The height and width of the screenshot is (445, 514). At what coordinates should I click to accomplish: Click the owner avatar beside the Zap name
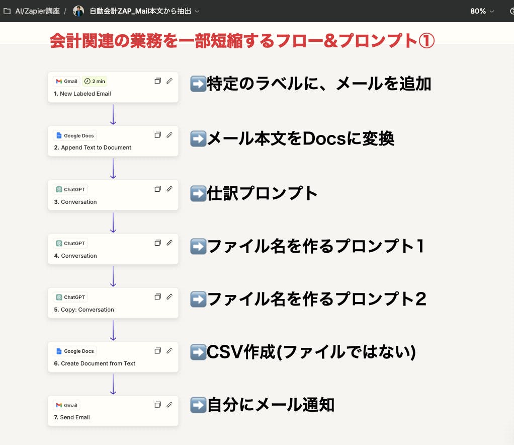click(x=78, y=11)
